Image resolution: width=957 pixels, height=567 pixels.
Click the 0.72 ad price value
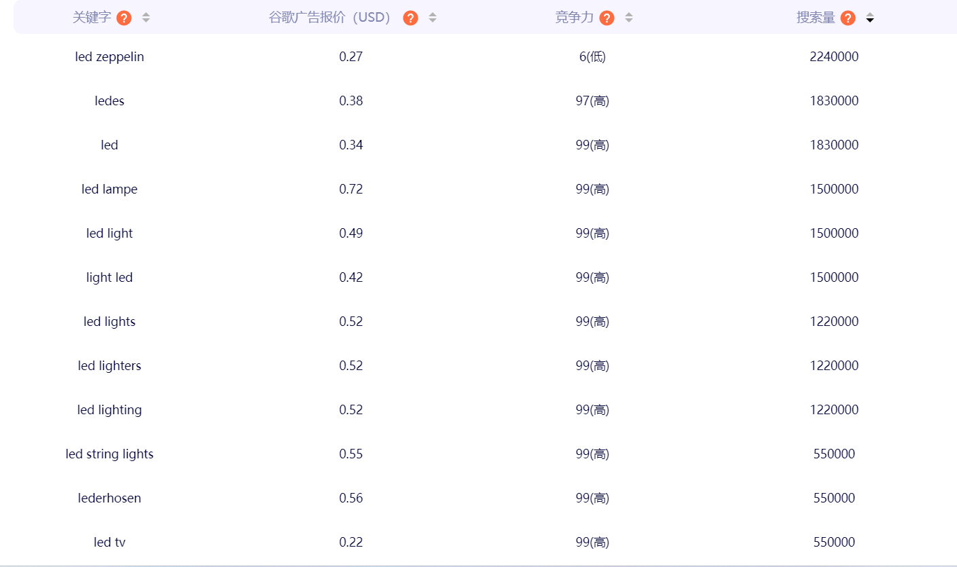pyautogui.click(x=351, y=189)
